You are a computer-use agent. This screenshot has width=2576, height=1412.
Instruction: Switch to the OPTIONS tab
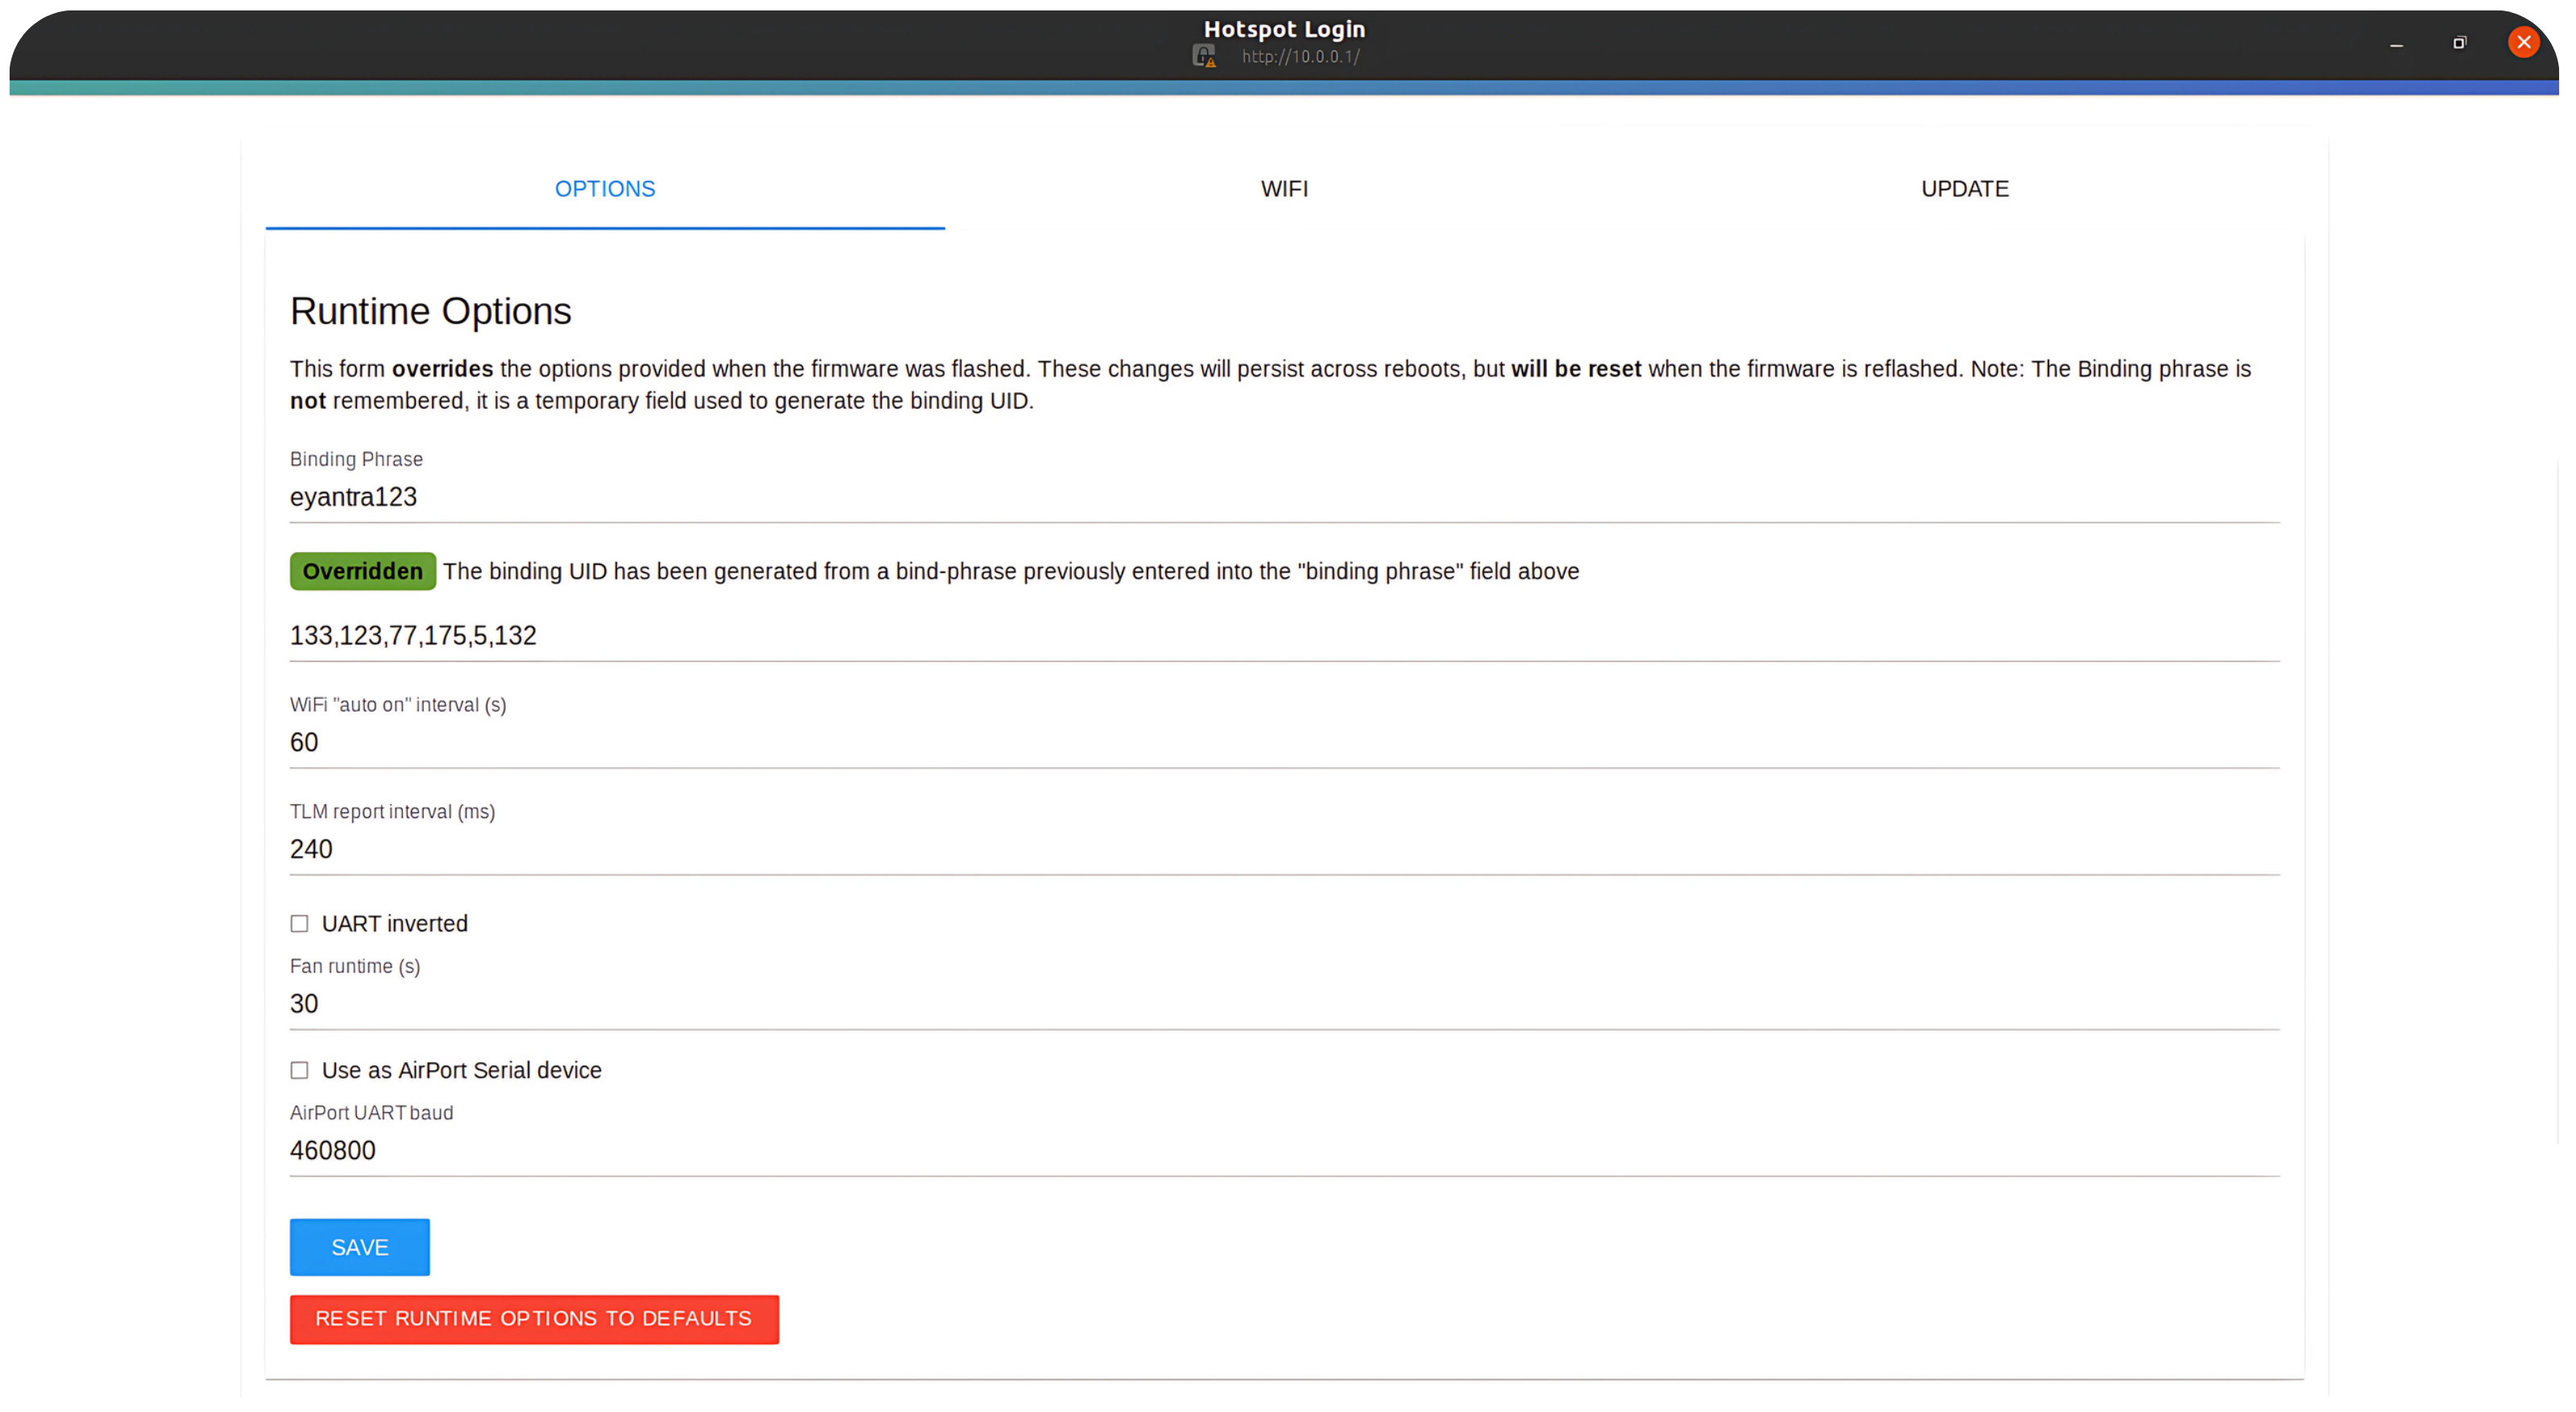605,189
